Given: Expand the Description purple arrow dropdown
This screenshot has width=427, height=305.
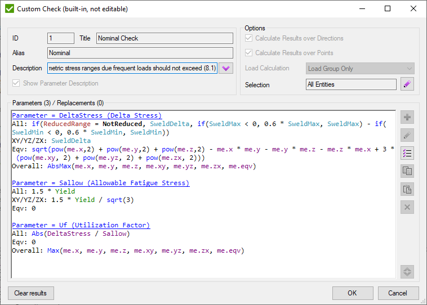Looking at the screenshot, I should (x=225, y=68).
